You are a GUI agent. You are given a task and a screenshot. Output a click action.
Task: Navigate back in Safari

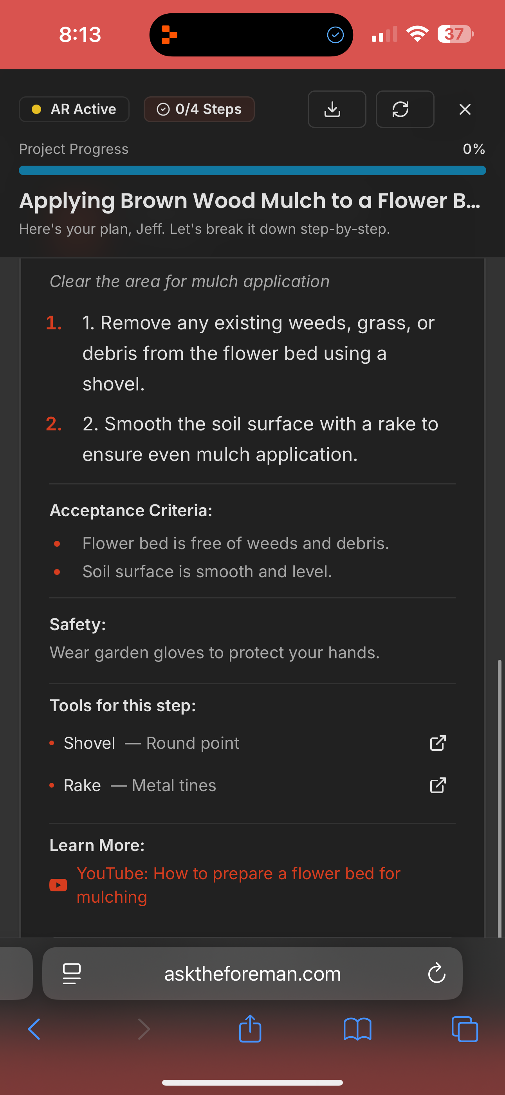(x=35, y=1029)
